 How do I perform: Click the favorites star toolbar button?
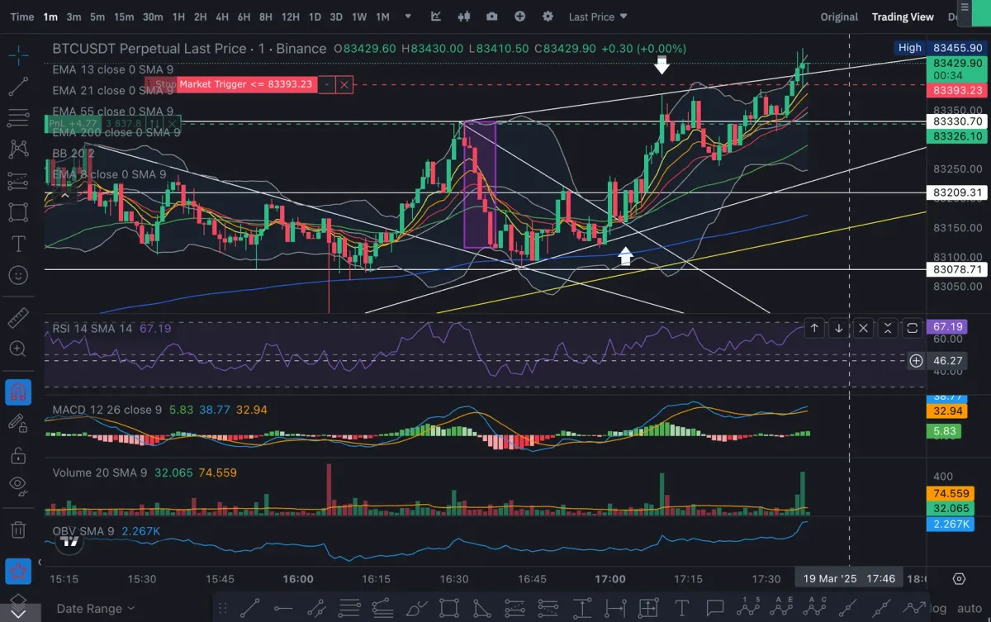pos(18,571)
